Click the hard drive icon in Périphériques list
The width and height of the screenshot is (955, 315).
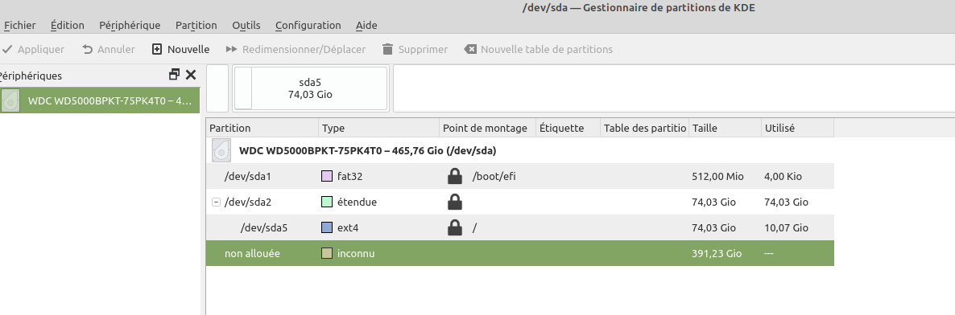(x=10, y=100)
